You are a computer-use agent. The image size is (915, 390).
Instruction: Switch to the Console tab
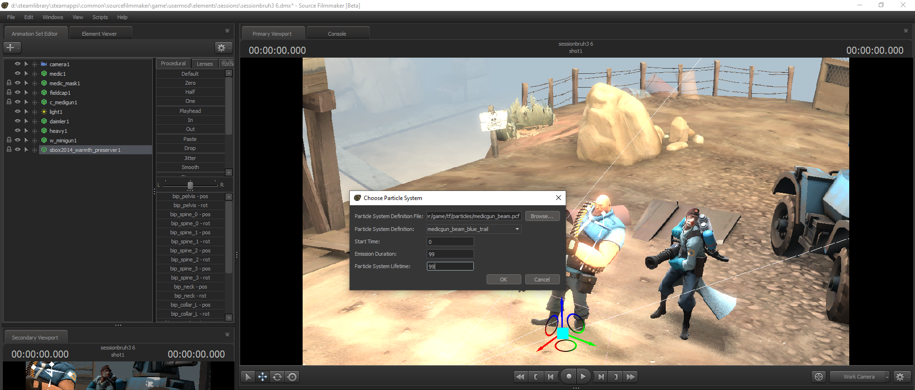click(x=337, y=34)
